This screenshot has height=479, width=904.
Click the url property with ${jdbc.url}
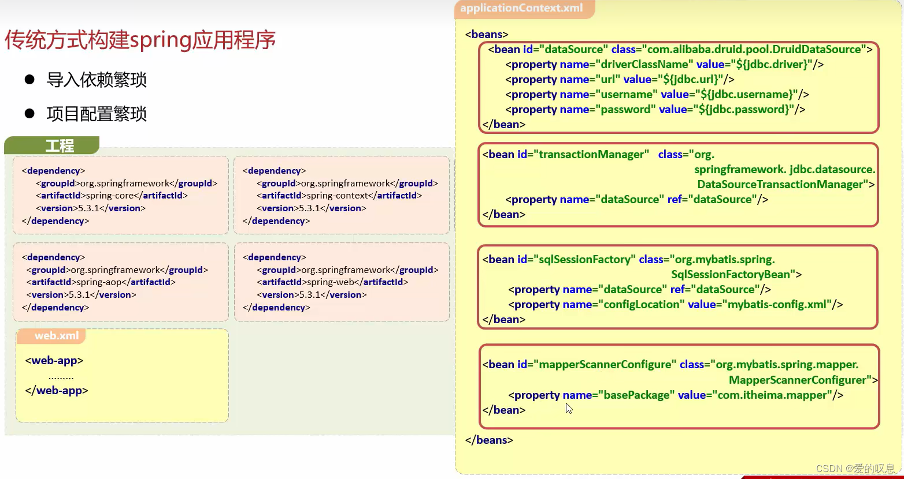[620, 79]
